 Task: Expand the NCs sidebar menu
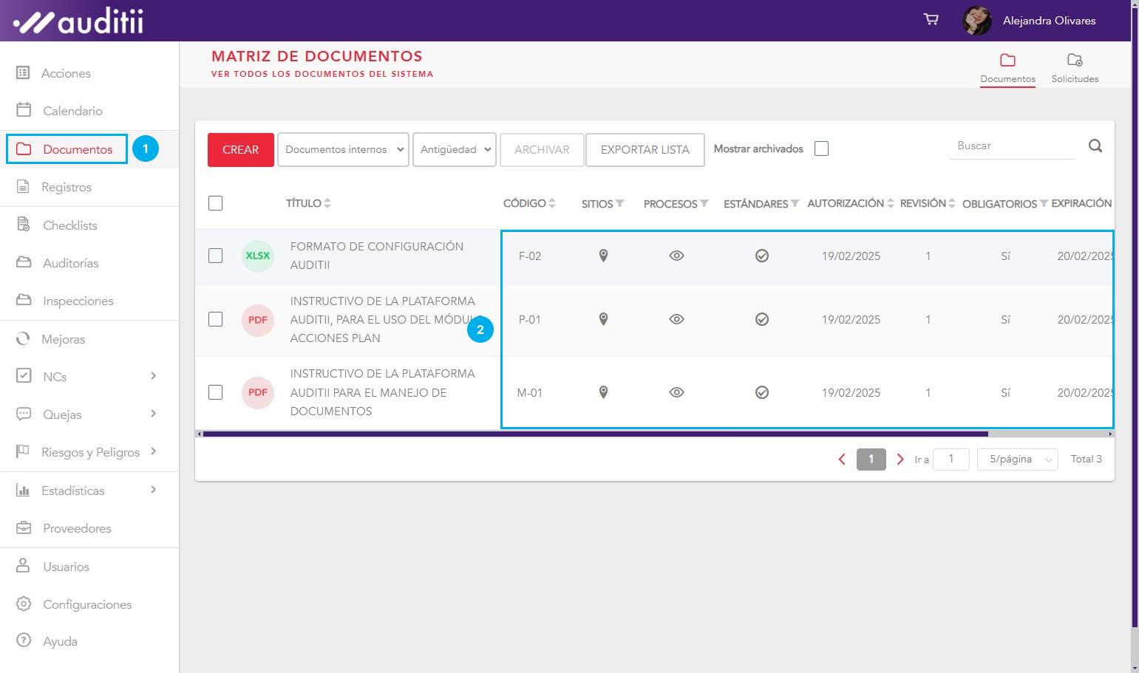(x=153, y=376)
